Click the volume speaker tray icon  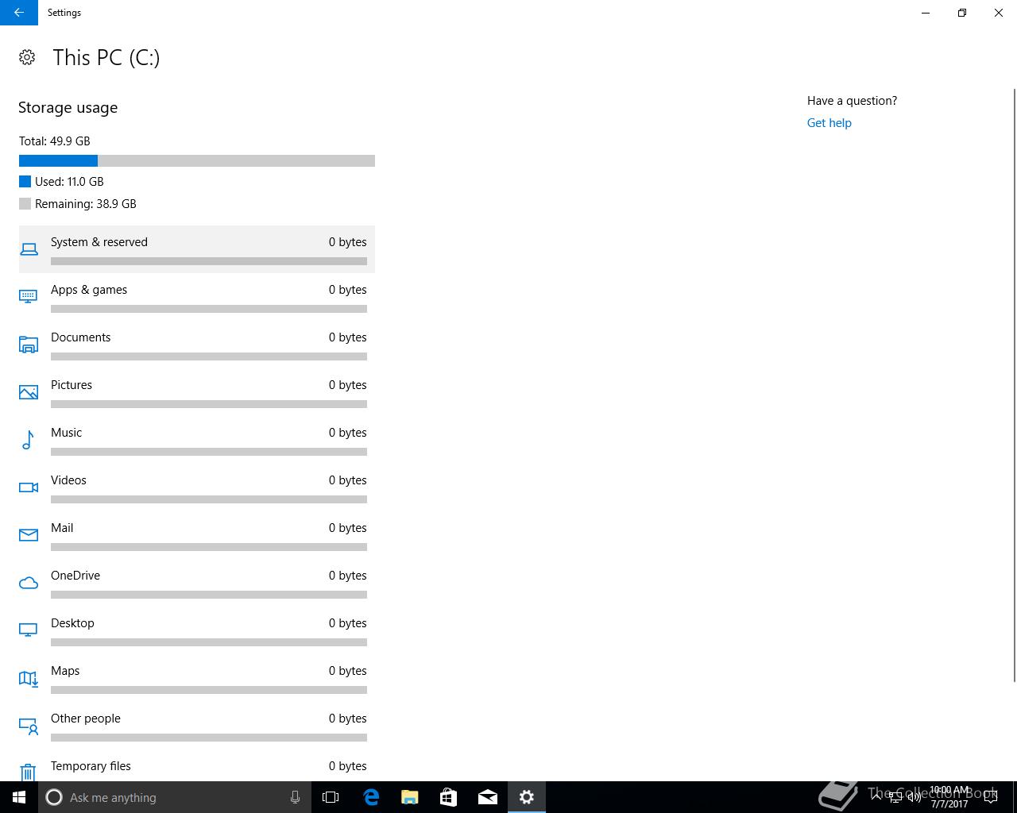click(915, 797)
